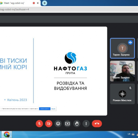
Task: Select the Роман Мислюк participant tile
Action: tap(122, 94)
